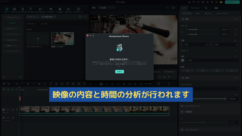
Task: Select the 動画サンプル01 clip thumbnail
Action: click(x=63, y=39)
